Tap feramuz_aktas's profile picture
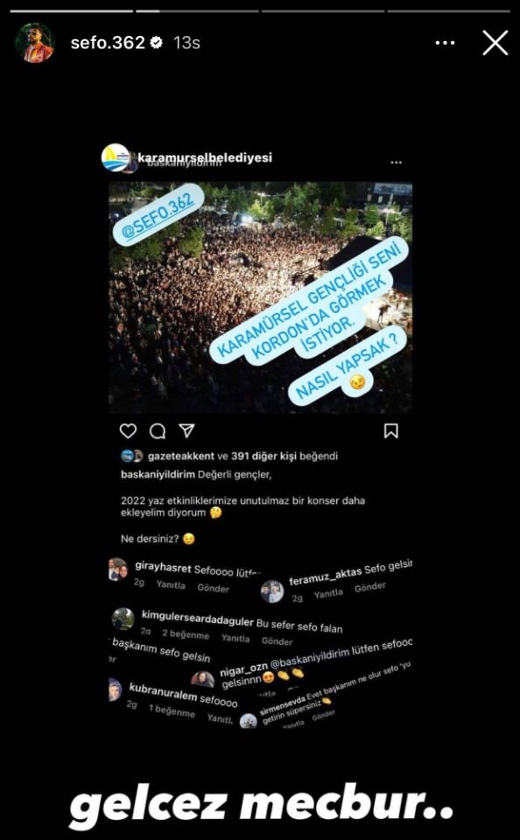 tap(272, 592)
